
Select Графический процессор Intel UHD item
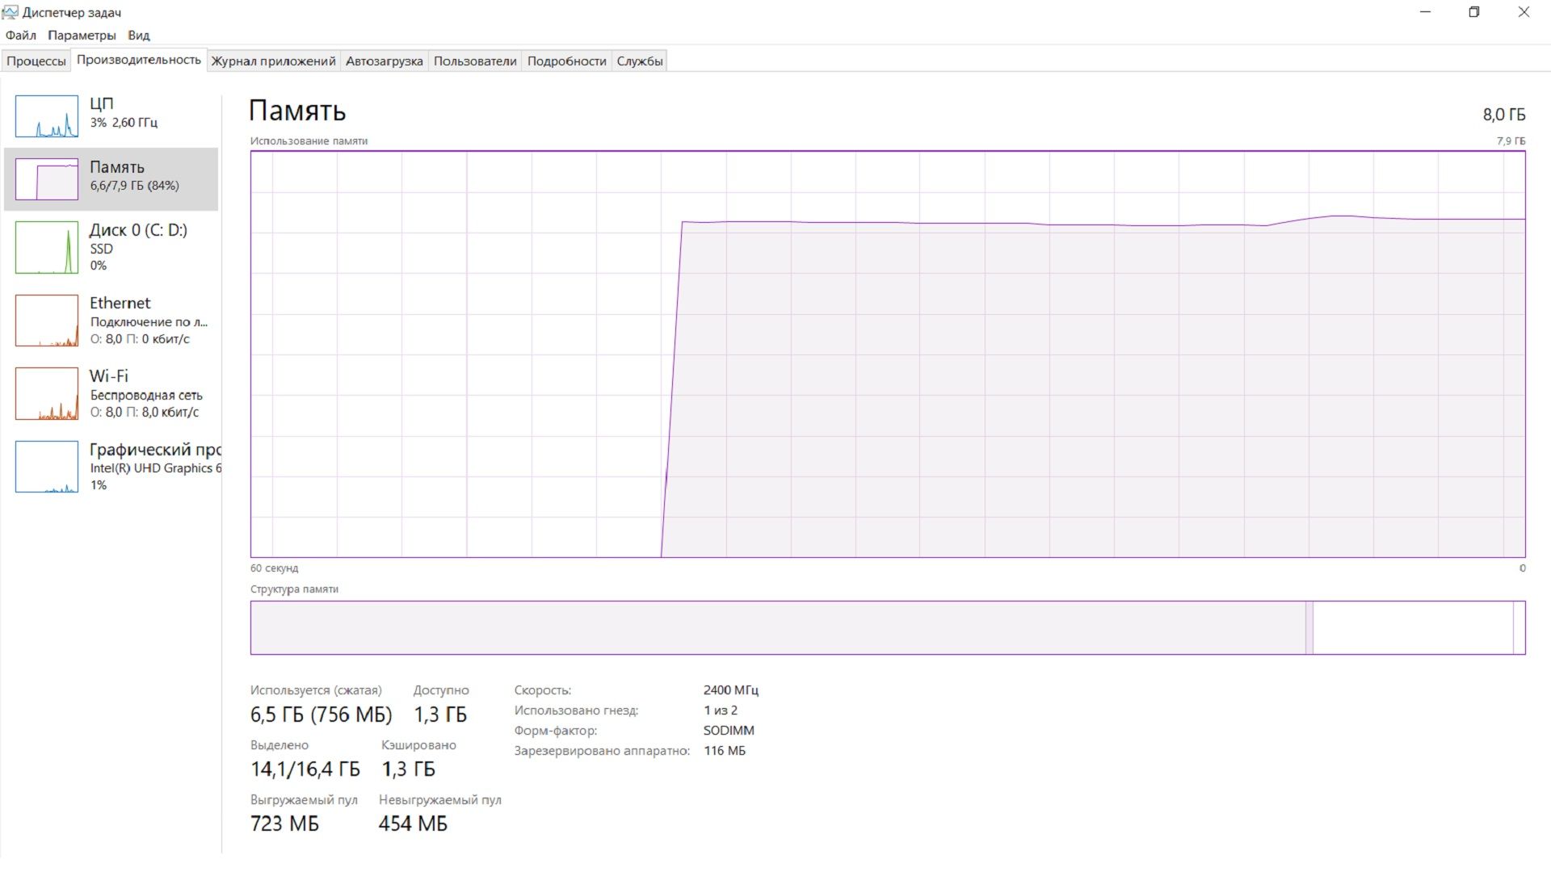[153, 467]
